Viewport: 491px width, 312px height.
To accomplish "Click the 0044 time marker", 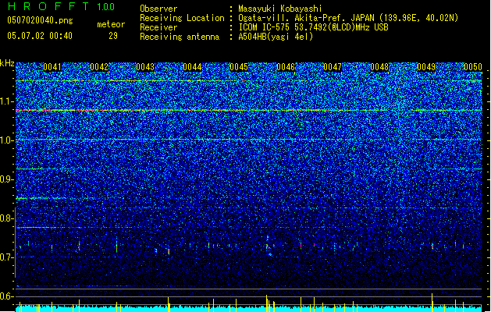I will (192, 67).
